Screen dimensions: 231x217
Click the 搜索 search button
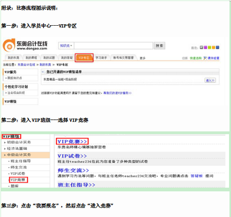click(159, 45)
